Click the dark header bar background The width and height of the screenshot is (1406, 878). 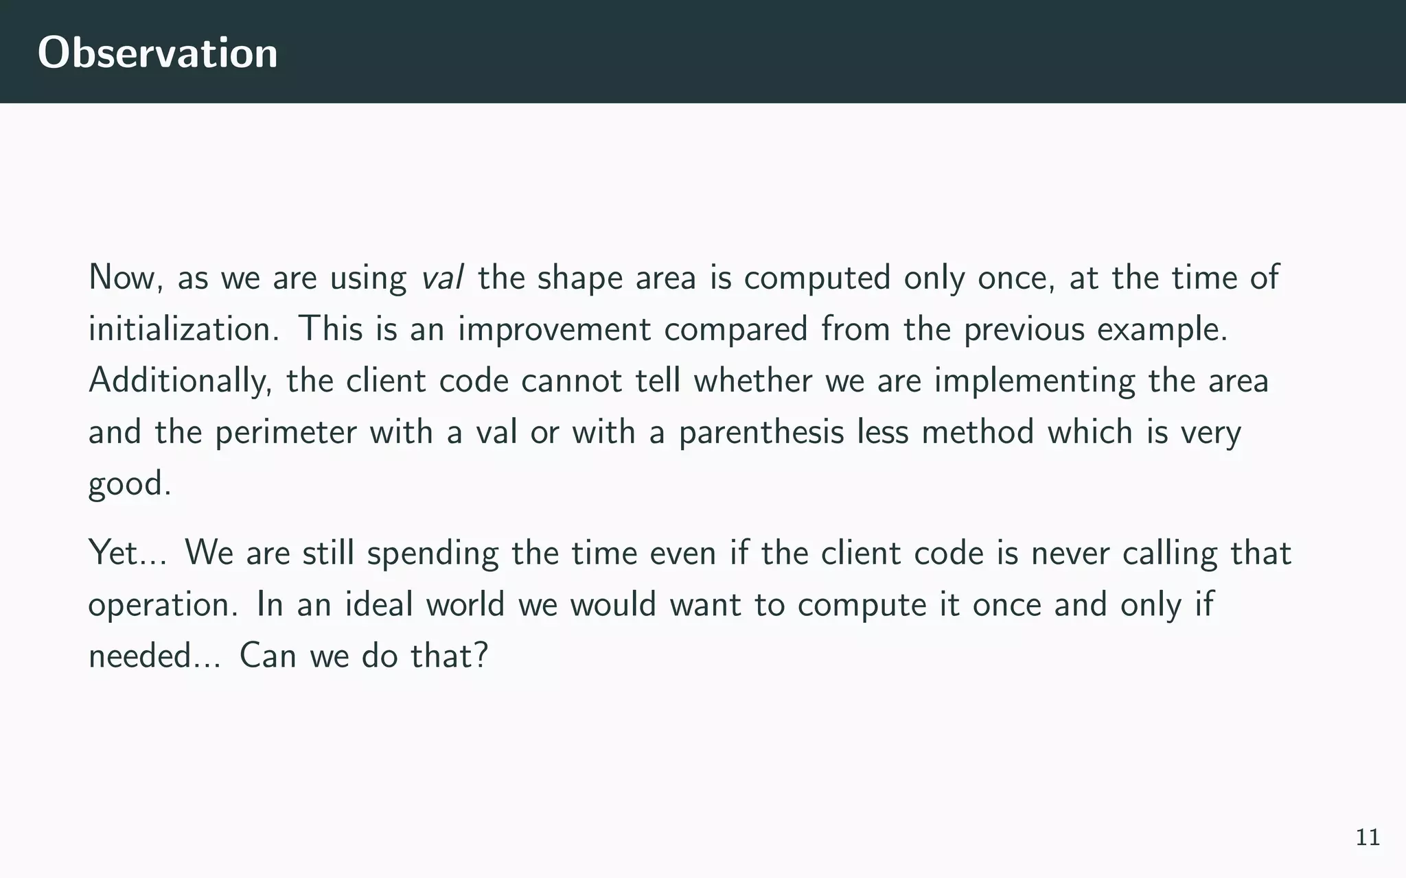(x=824, y=51)
